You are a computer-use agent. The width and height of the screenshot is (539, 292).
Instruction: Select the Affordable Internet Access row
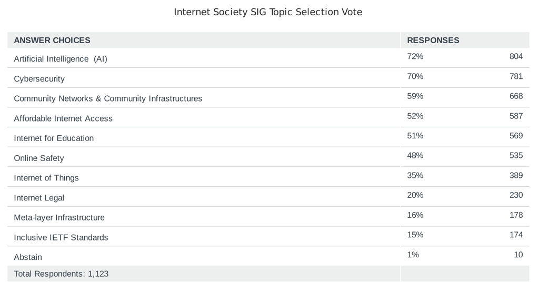click(63, 119)
